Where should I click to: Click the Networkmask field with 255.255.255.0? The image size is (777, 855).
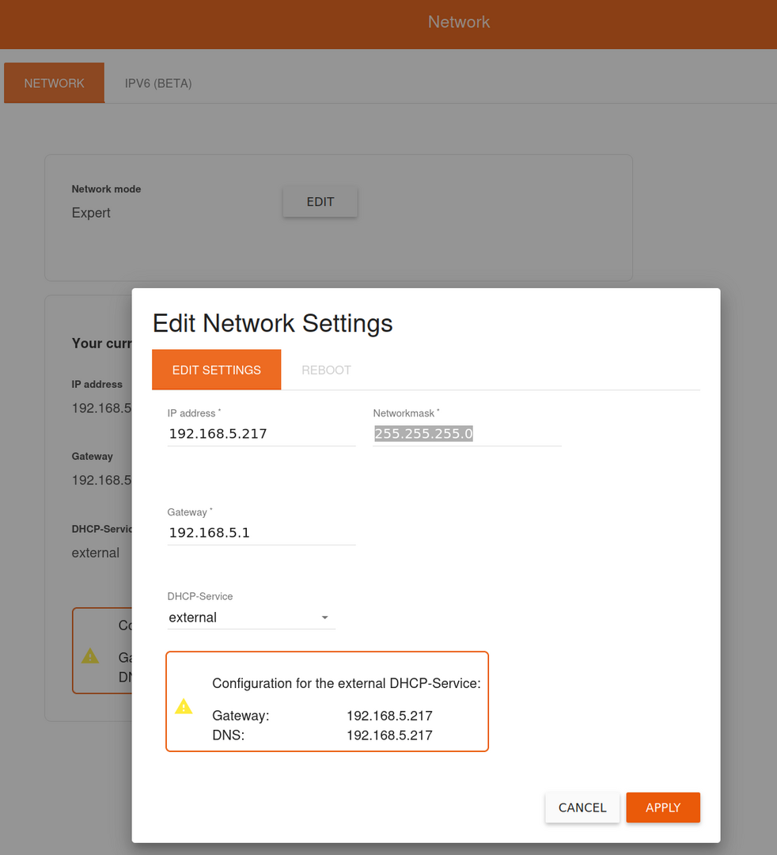click(466, 434)
